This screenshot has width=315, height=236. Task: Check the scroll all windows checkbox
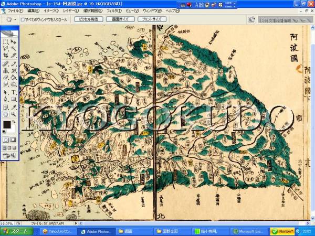tap(23, 19)
